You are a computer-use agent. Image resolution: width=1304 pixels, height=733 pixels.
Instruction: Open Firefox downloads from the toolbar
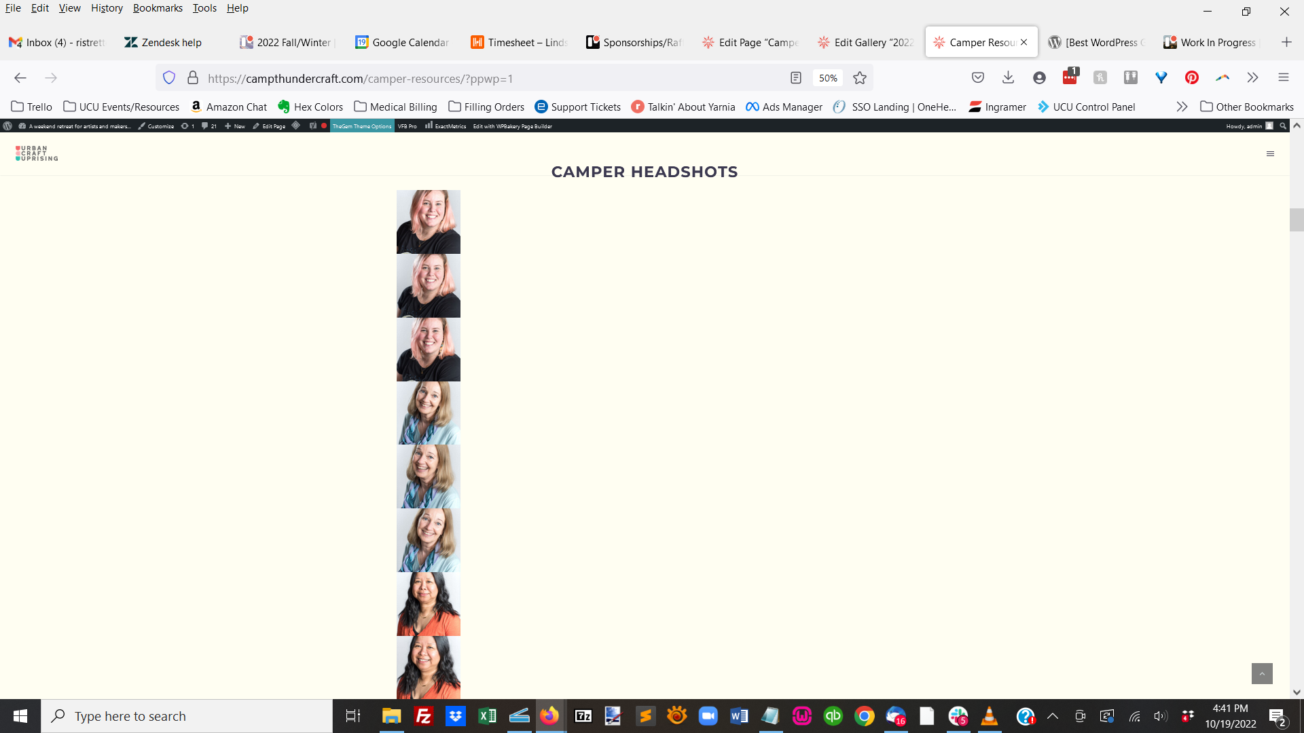(x=1008, y=77)
